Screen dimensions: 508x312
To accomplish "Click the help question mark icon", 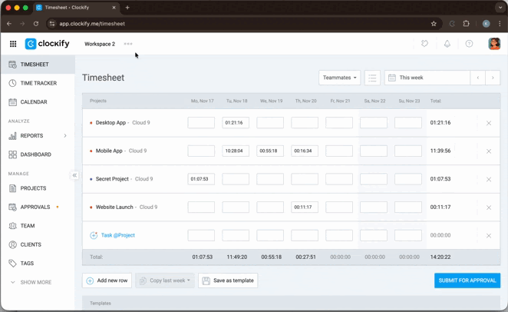I will tap(469, 44).
